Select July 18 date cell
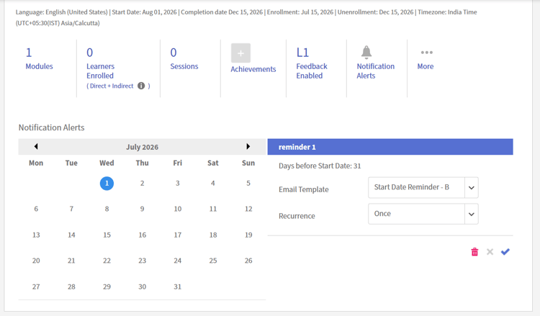Screen dimensions: 540x316 tap(213, 235)
